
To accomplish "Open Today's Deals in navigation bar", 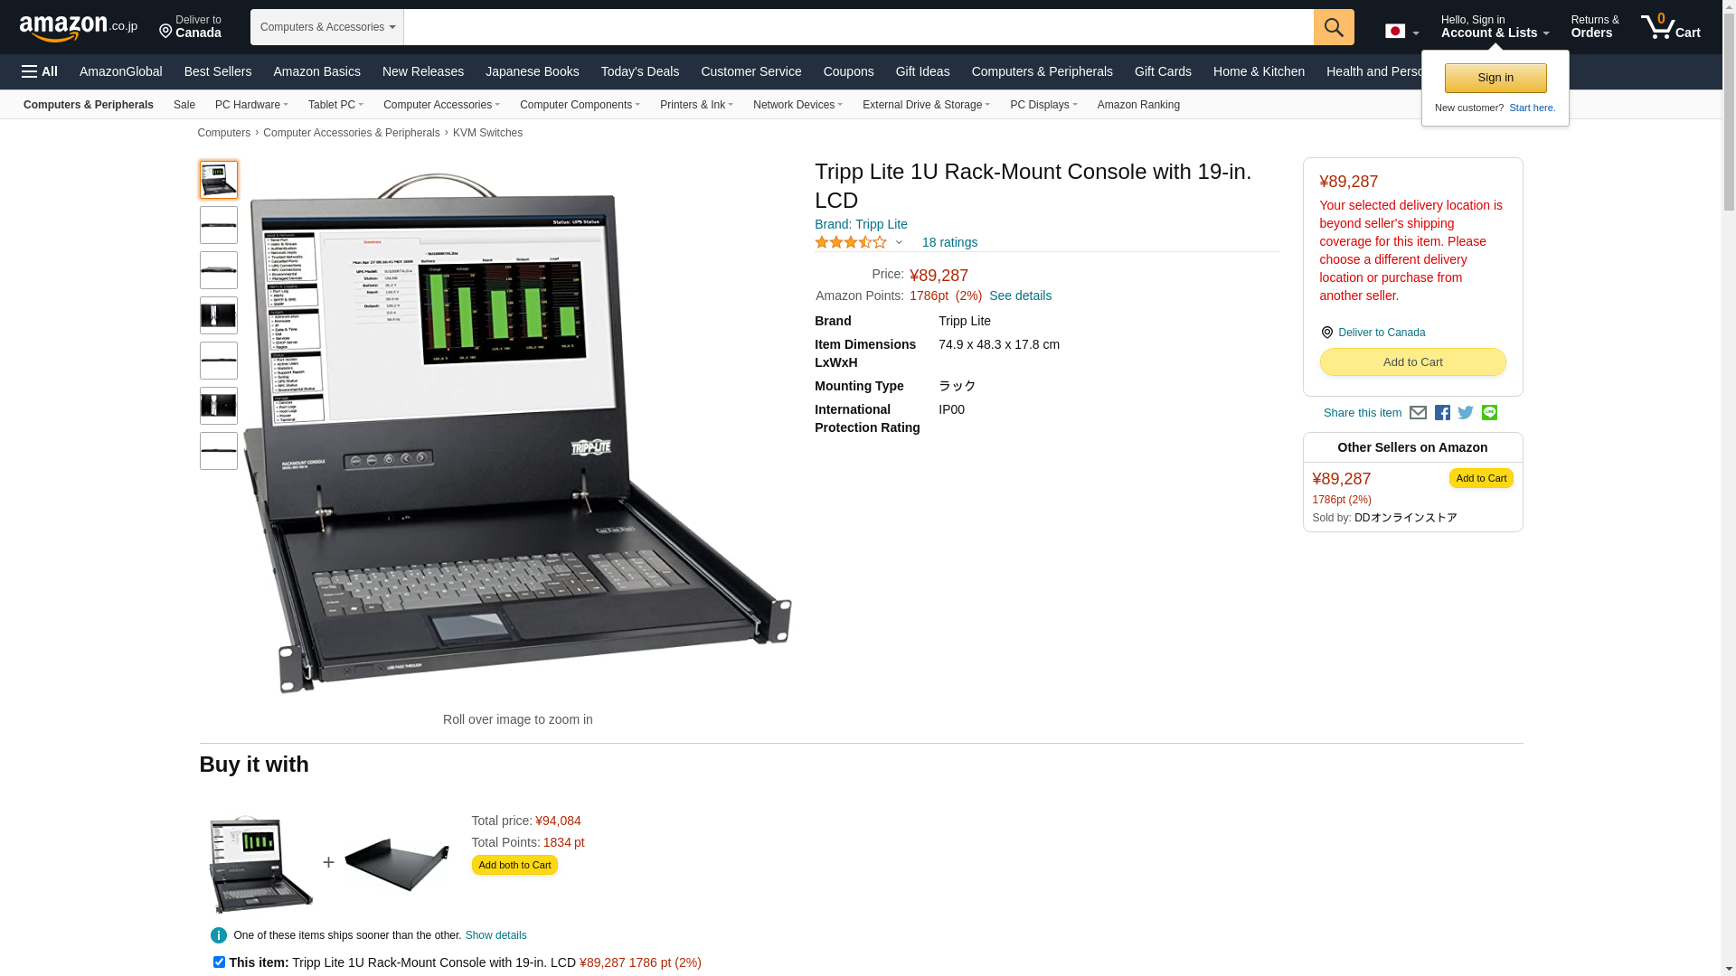I will tap(639, 71).
